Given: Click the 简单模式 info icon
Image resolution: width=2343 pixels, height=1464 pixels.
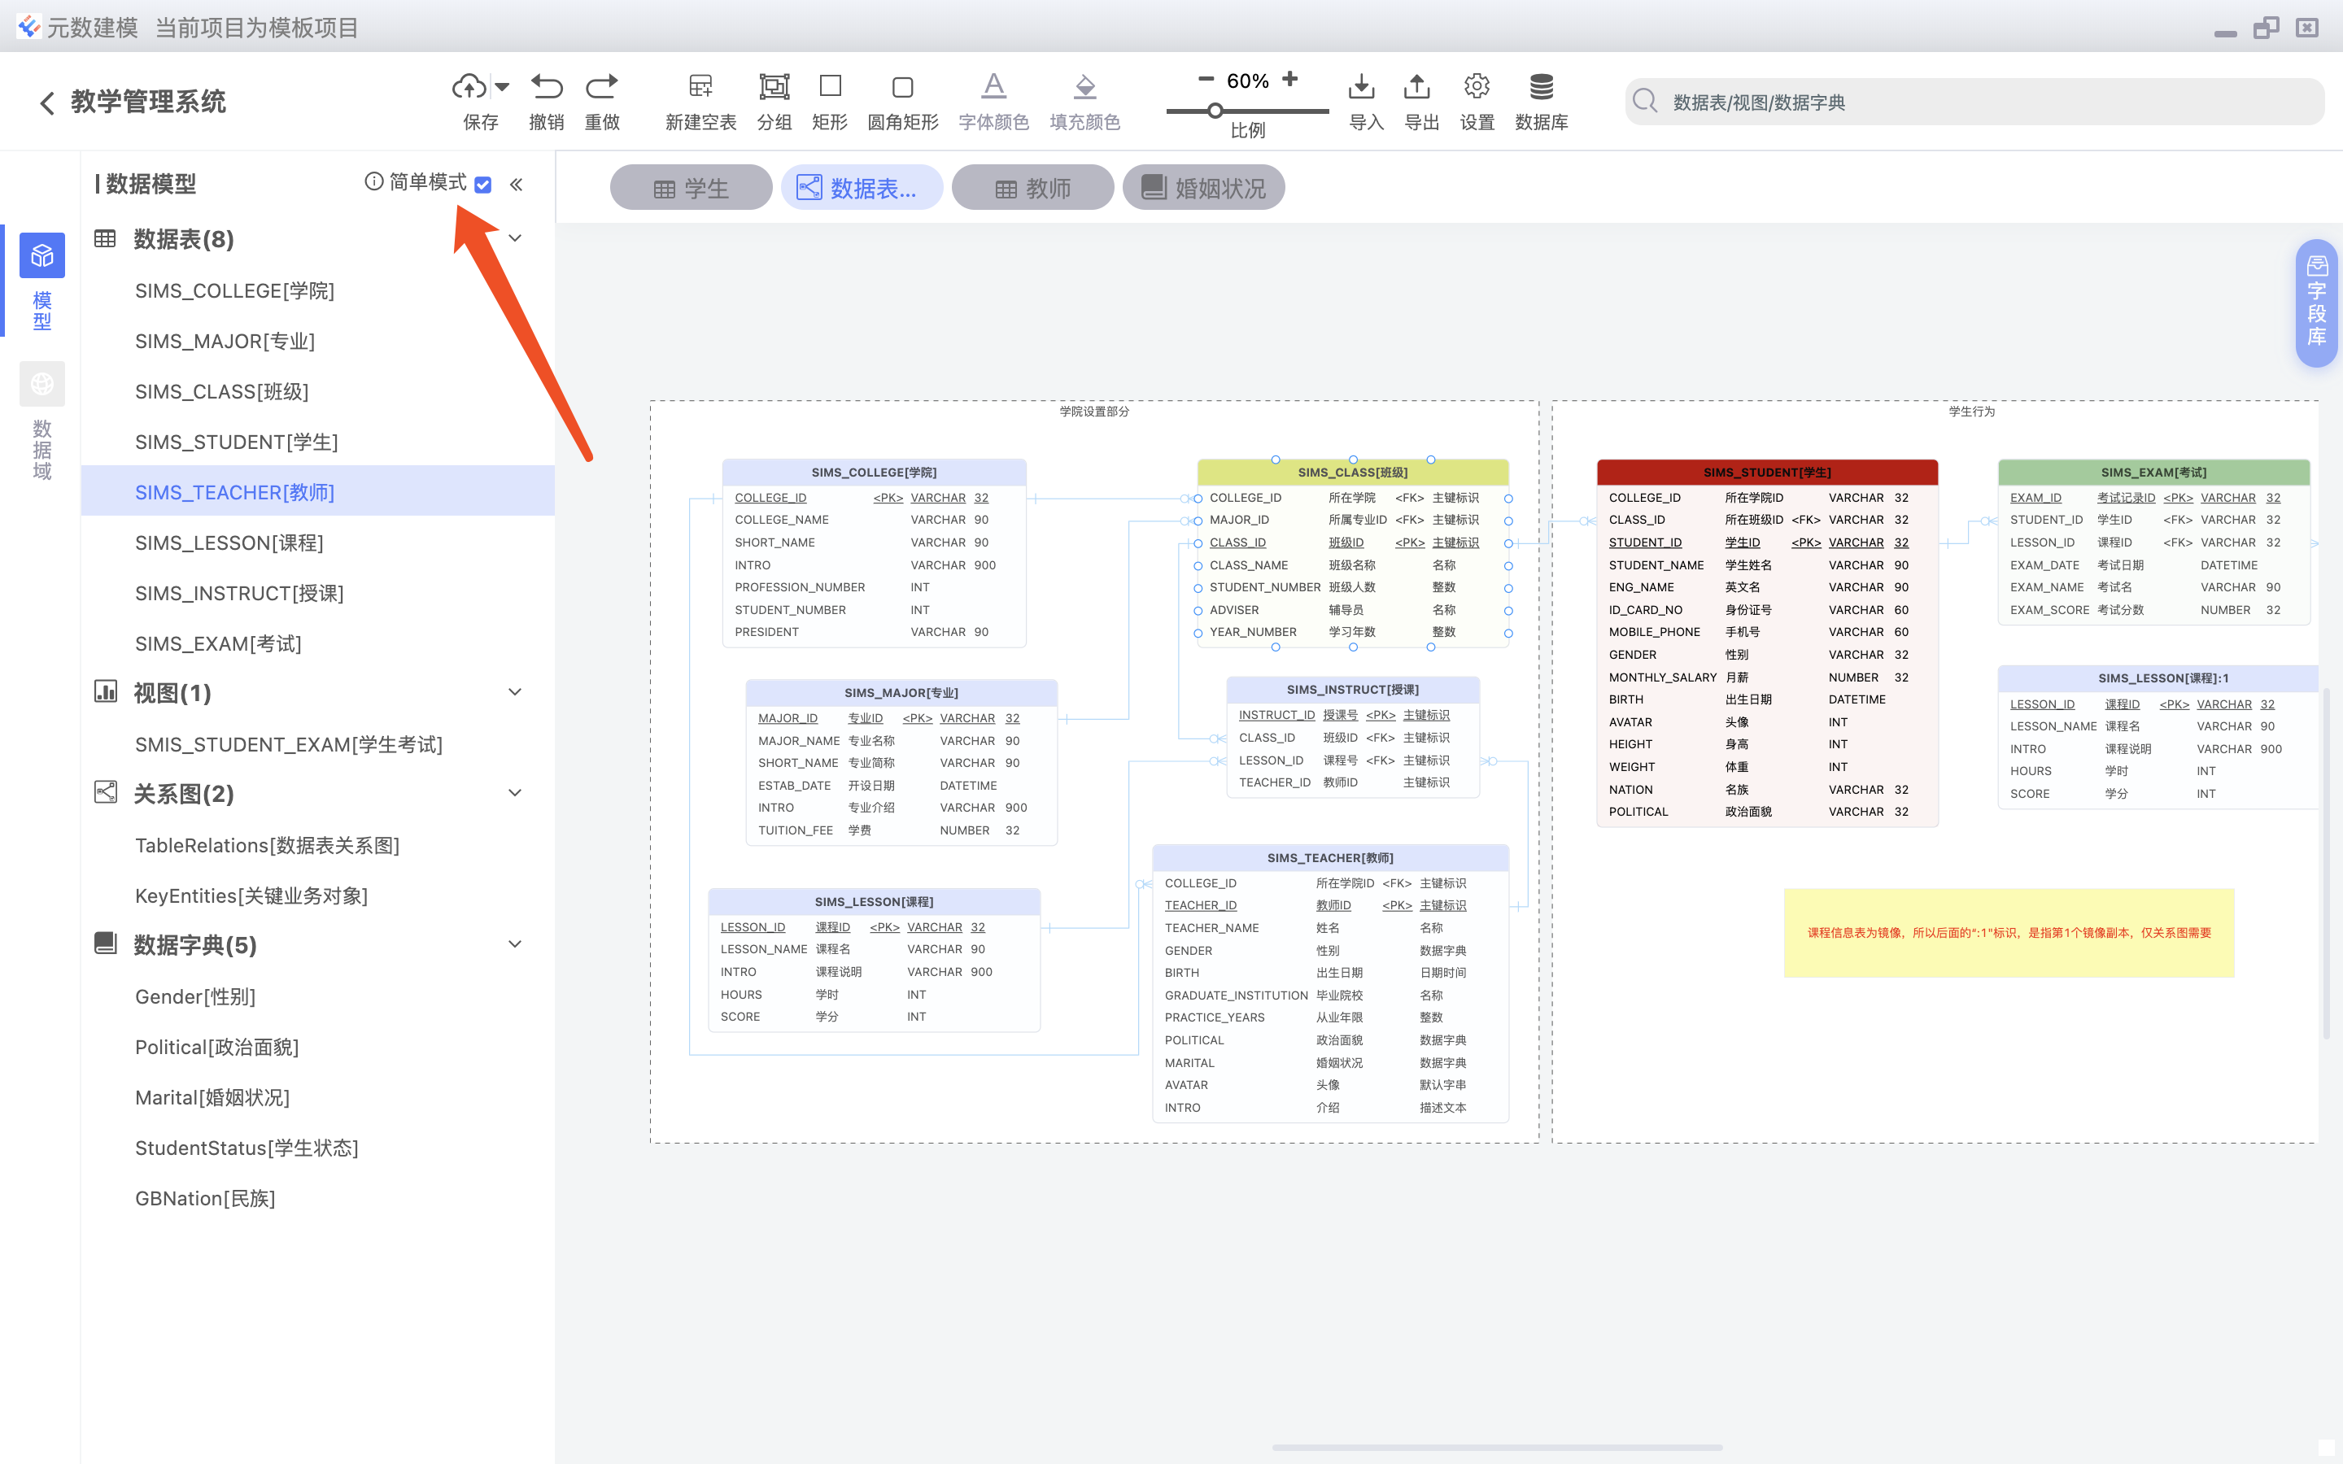Looking at the screenshot, I should pos(373,182).
